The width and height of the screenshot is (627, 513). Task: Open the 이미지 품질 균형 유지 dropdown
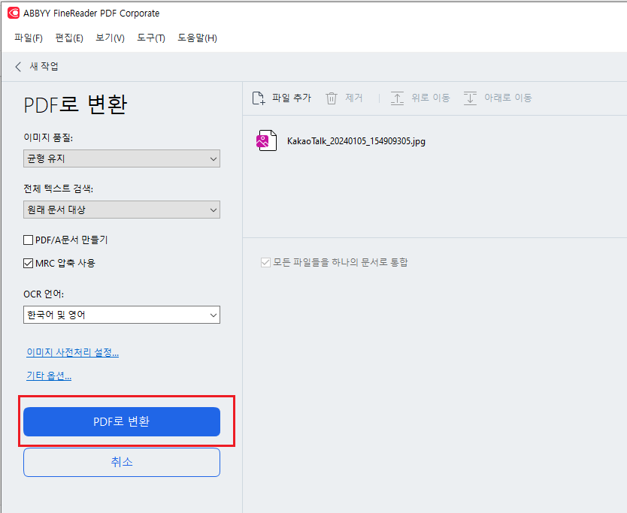coord(122,158)
